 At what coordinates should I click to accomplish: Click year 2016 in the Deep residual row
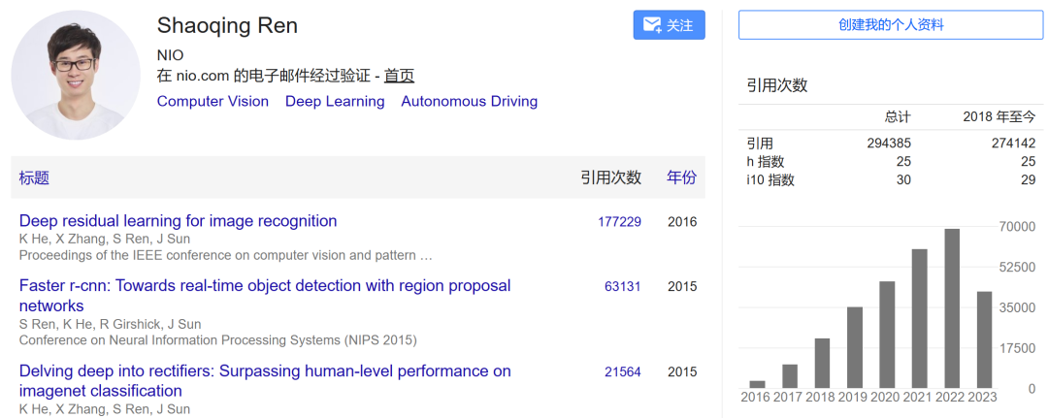click(x=682, y=222)
